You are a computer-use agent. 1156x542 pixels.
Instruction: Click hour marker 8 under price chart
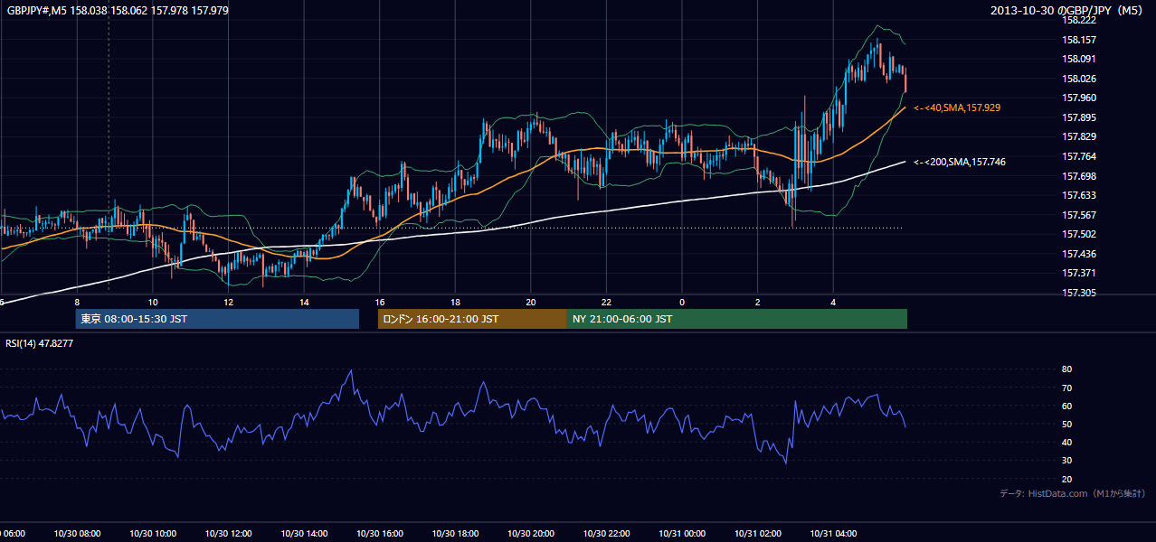(x=77, y=302)
